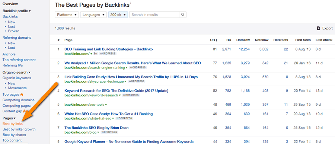Open Top content report

[12, 140]
